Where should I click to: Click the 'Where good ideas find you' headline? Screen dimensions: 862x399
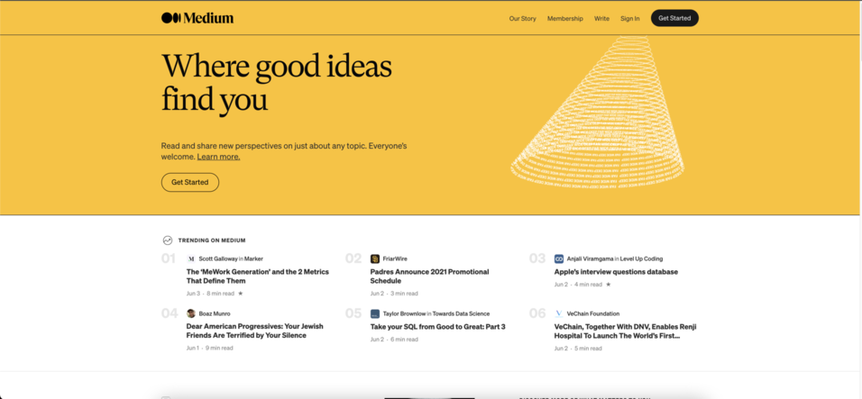tap(277, 83)
